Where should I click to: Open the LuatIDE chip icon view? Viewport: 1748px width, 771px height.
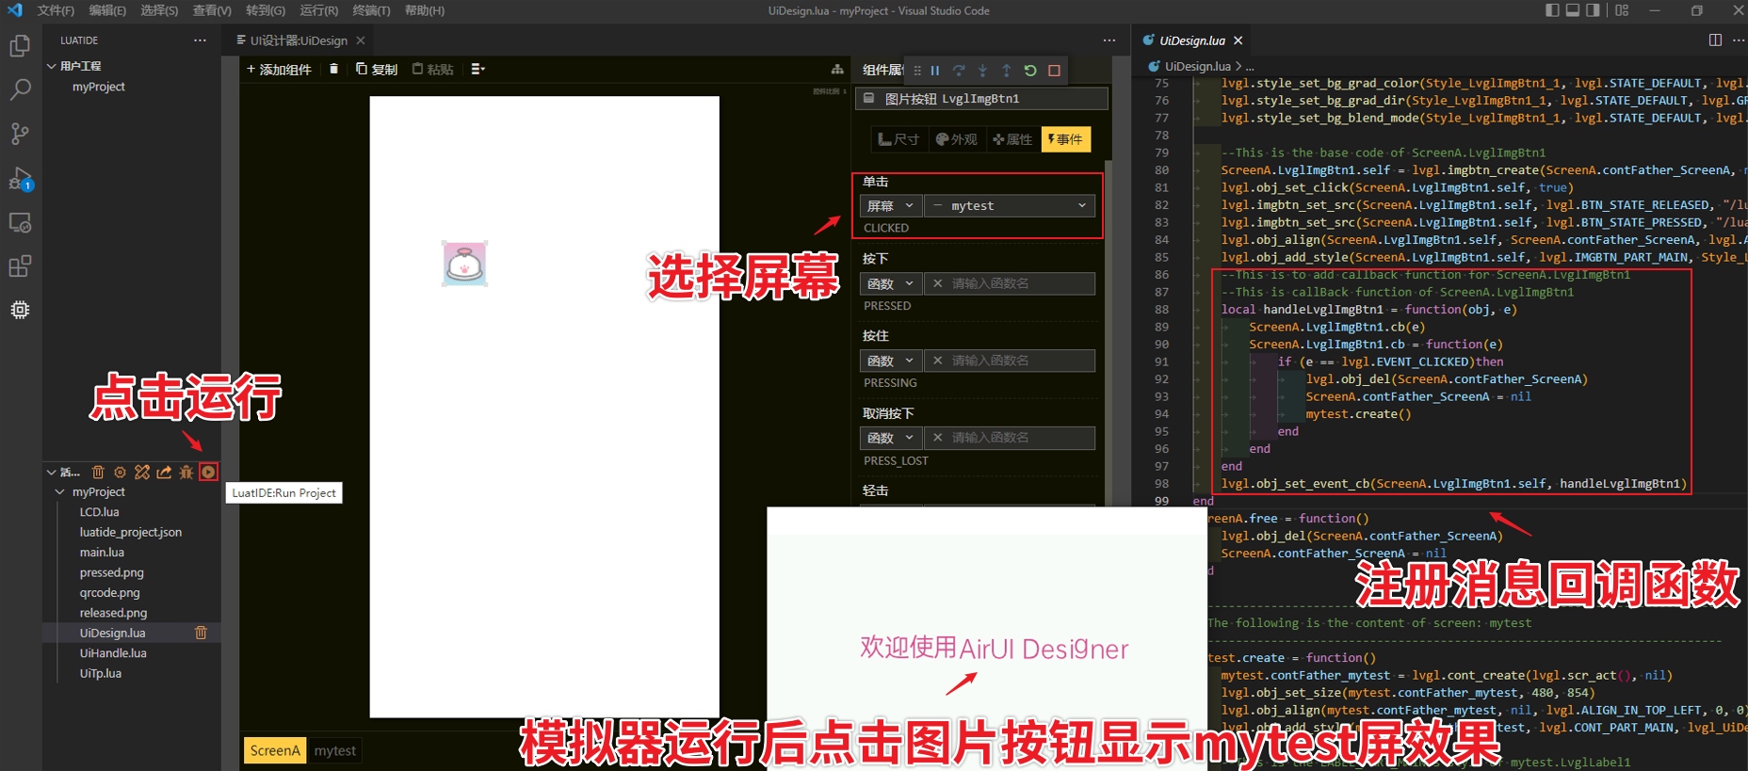pyautogui.click(x=20, y=310)
